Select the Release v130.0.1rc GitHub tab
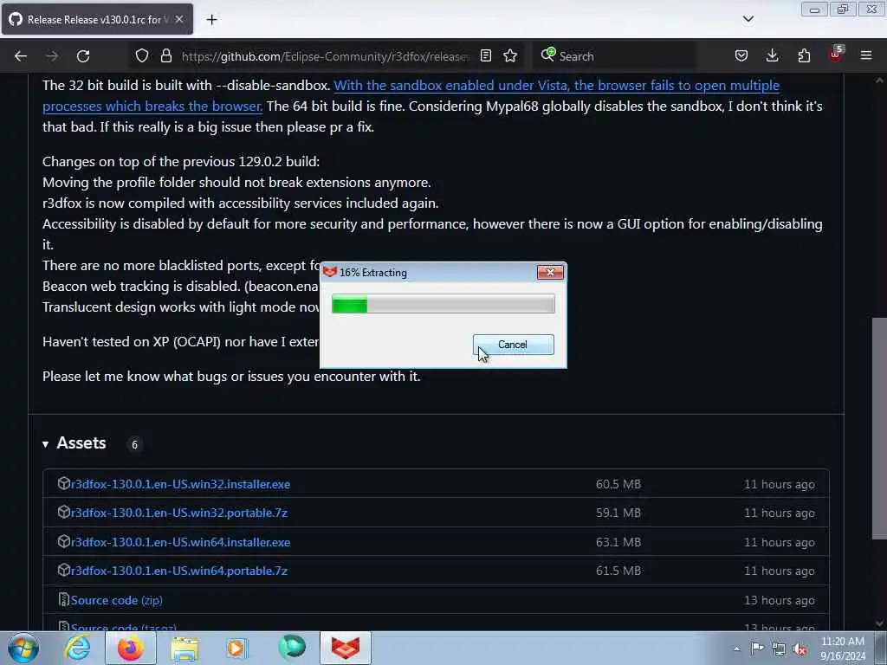Screen dimensions: 887x665 point(97,19)
